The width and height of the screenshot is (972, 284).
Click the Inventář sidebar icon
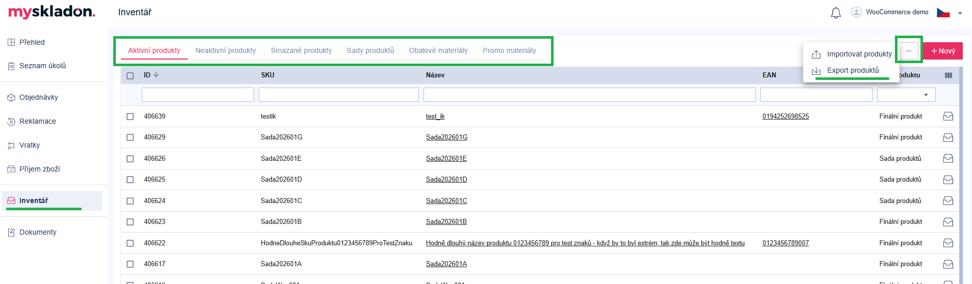click(x=11, y=201)
